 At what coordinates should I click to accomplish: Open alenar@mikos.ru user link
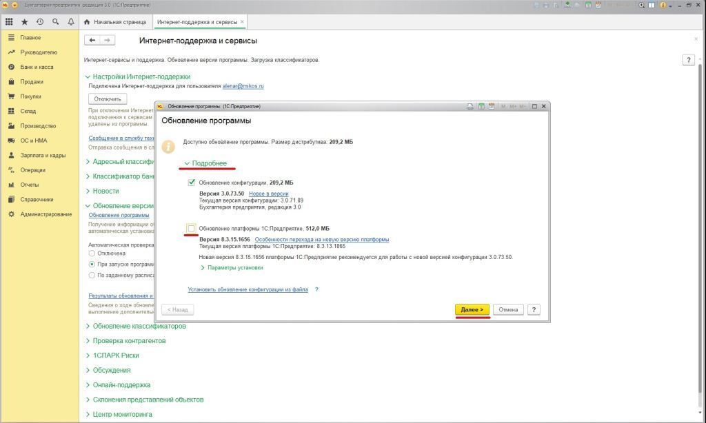pyautogui.click(x=243, y=86)
